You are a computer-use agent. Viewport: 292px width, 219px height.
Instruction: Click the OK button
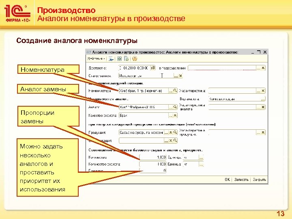click(x=227, y=180)
